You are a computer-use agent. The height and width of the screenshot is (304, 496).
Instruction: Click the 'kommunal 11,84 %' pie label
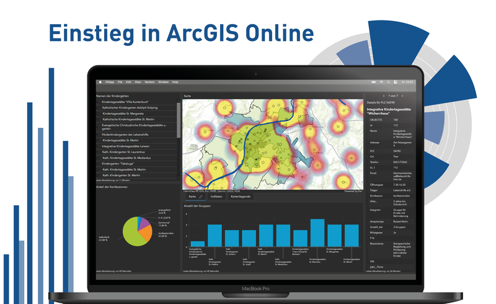pos(164,224)
